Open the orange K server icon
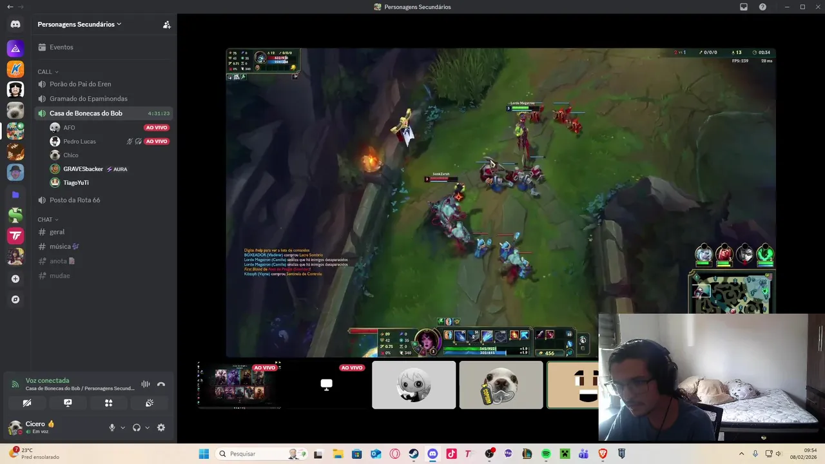The image size is (825, 464). (x=15, y=69)
